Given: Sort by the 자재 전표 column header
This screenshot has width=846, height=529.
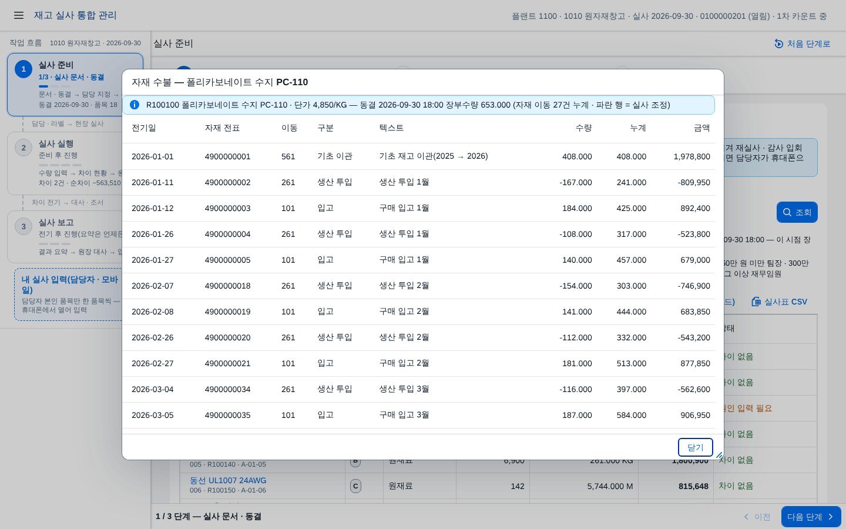Looking at the screenshot, I should click(222, 128).
